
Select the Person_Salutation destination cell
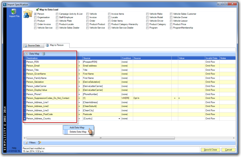(x=51, y=82)
